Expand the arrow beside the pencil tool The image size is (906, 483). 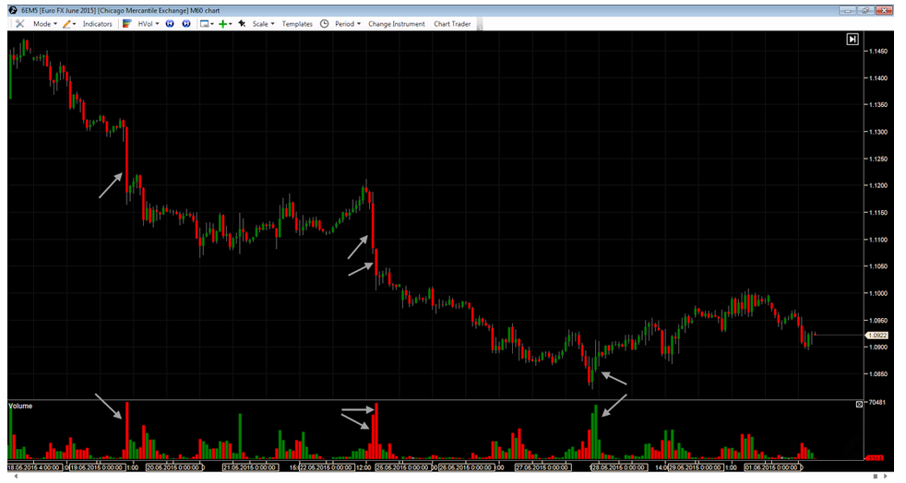(x=74, y=24)
